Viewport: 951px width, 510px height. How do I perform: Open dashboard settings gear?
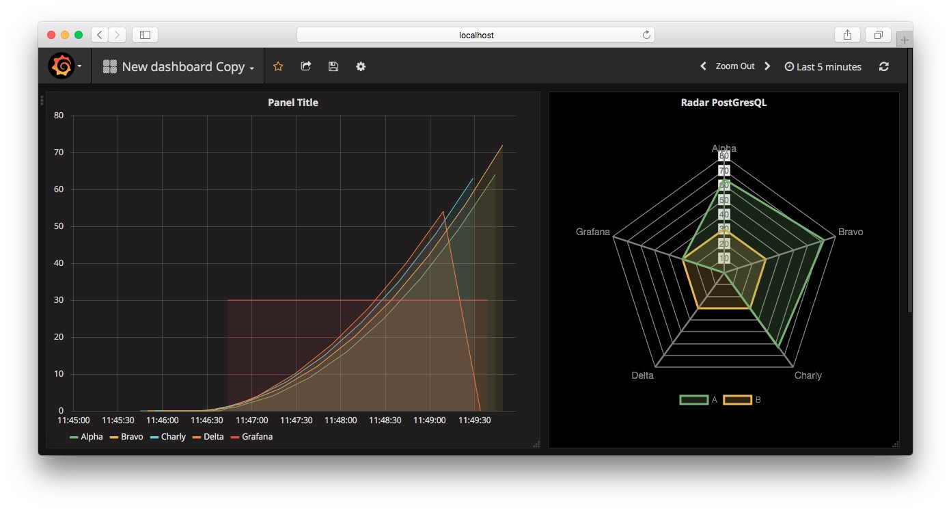click(361, 66)
